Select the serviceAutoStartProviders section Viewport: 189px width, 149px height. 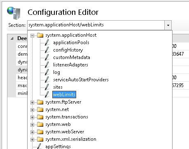(x=81, y=80)
